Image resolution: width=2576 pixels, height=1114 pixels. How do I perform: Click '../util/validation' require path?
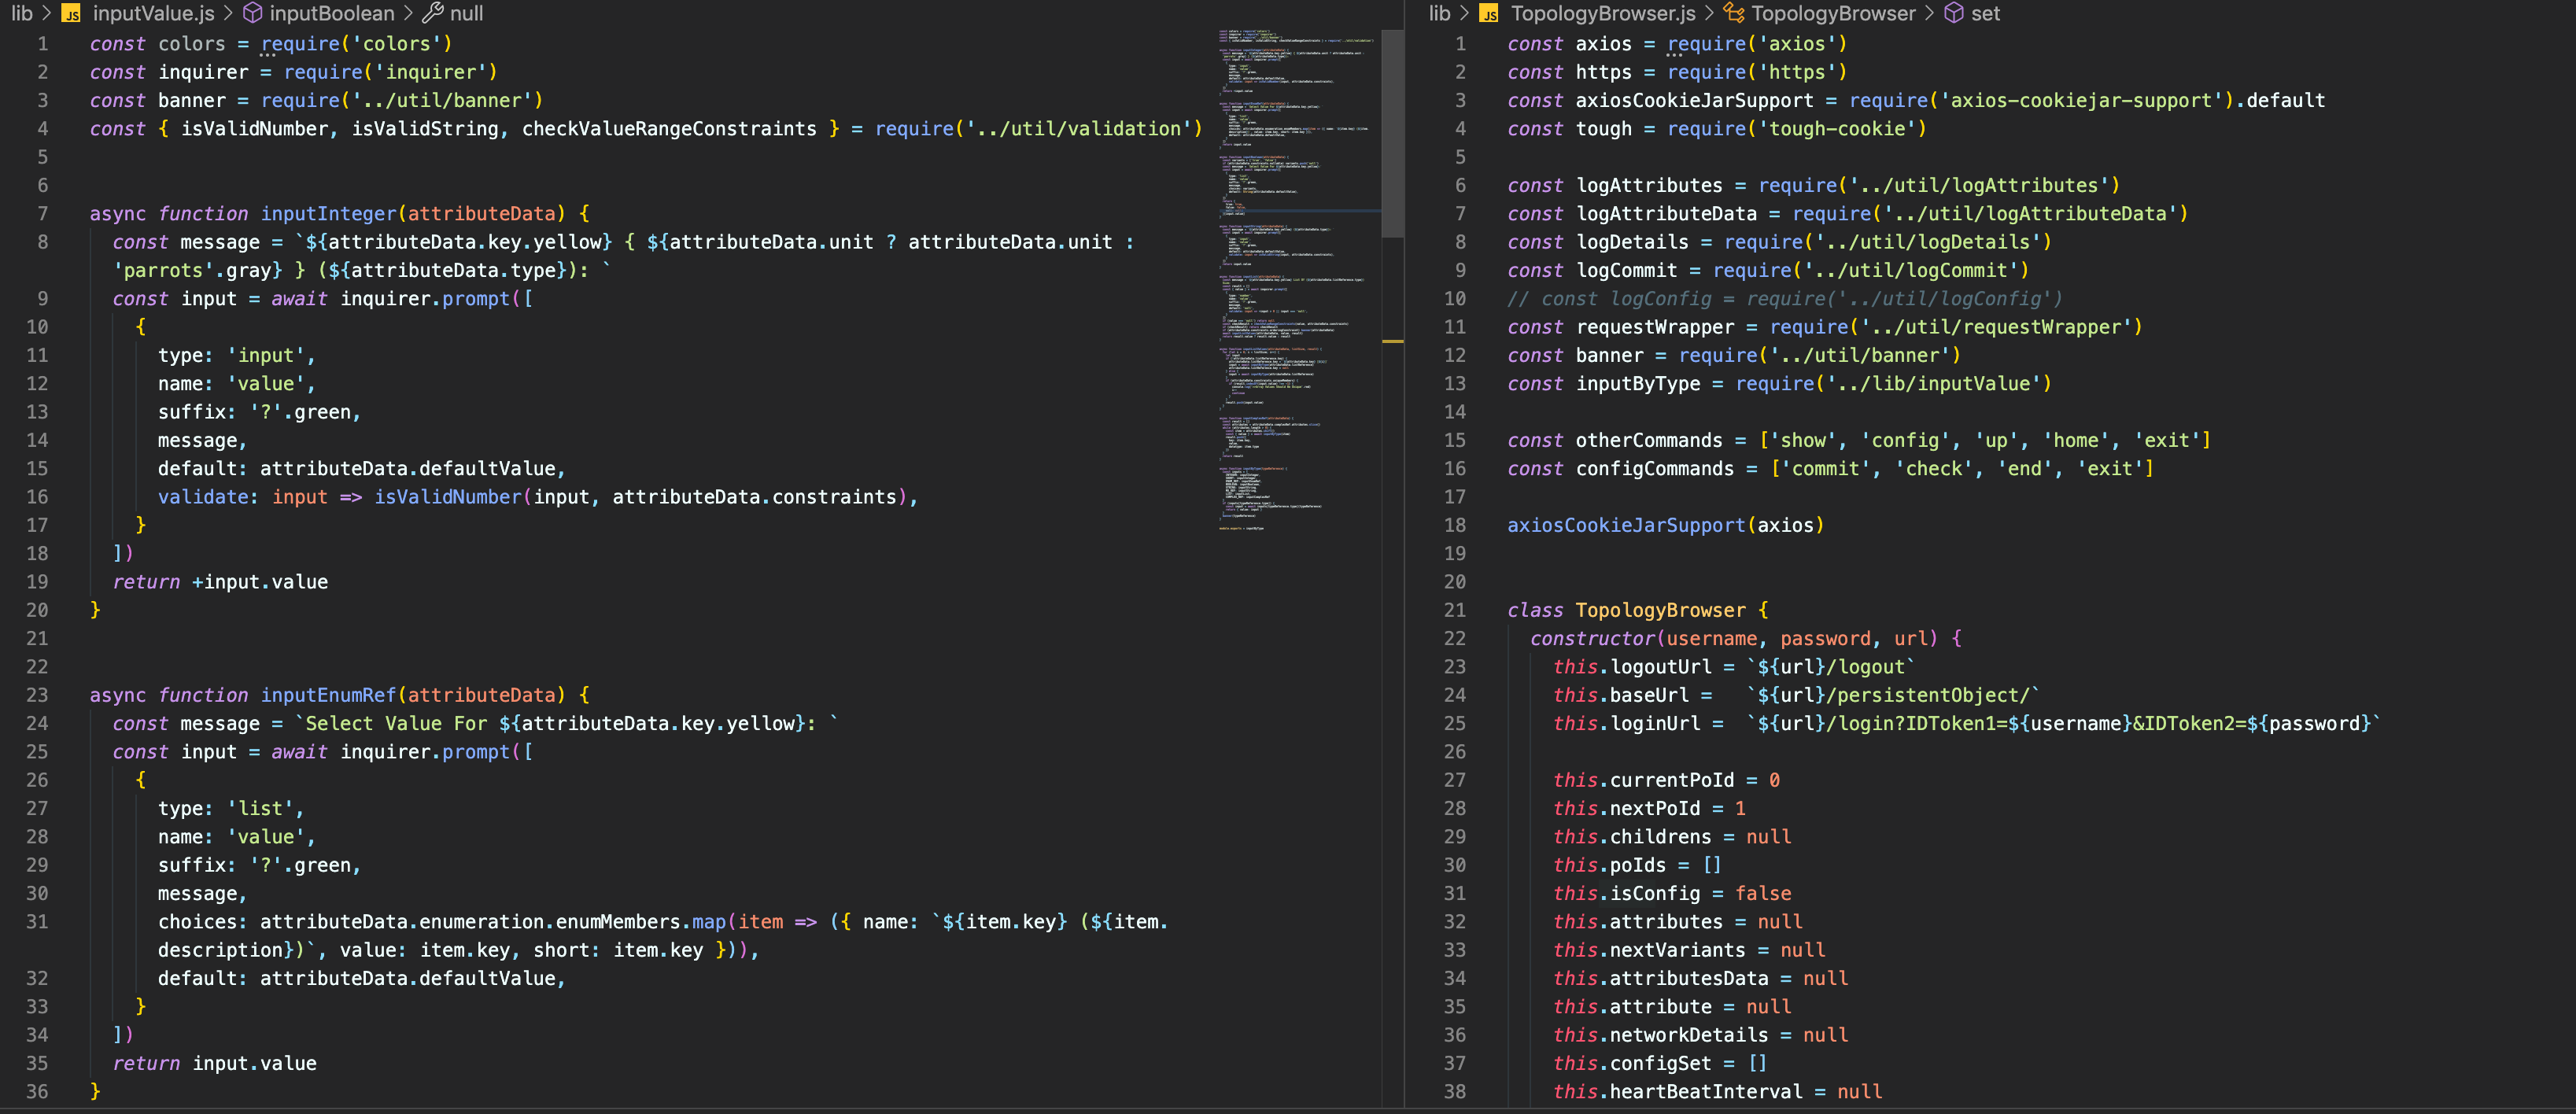(x=1079, y=128)
